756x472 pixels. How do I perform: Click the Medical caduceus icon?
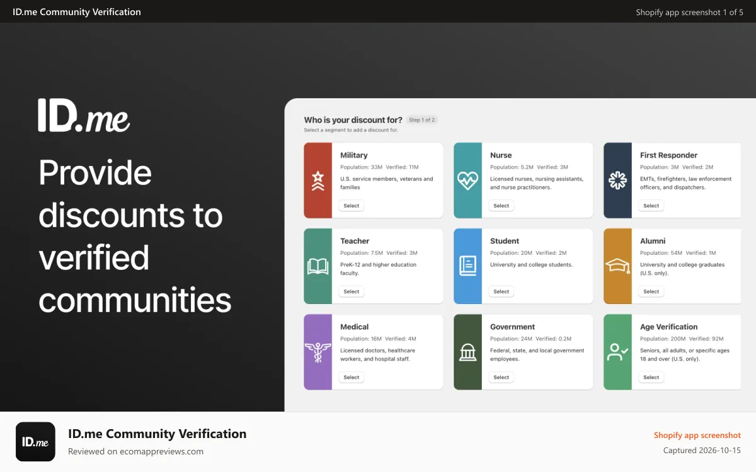coord(318,352)
